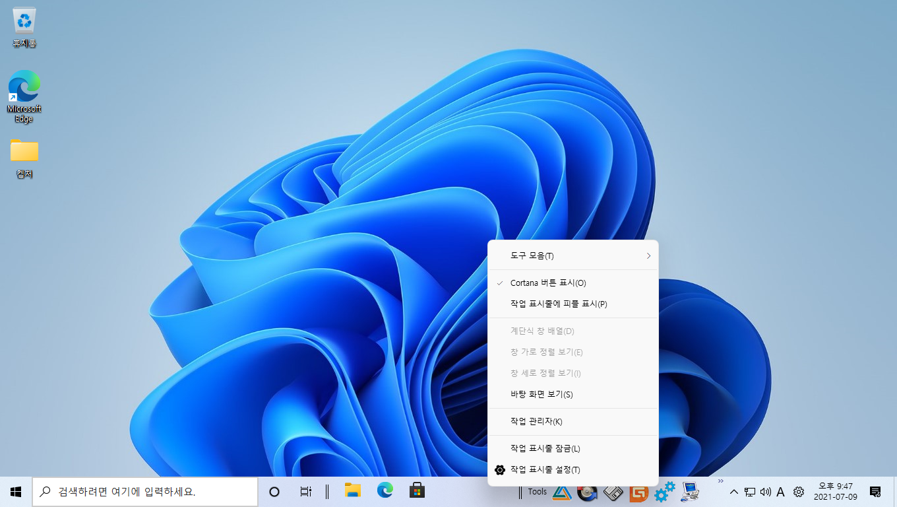The height and width of the screenshot is (507, 897).
Task: Open 작업 관리자(K) from context menu
Action: (572, 421)
